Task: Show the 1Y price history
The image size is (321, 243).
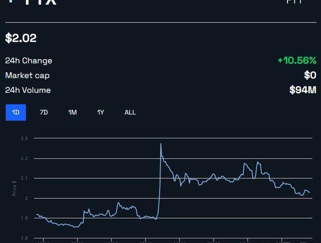Action: click(101, 112)
